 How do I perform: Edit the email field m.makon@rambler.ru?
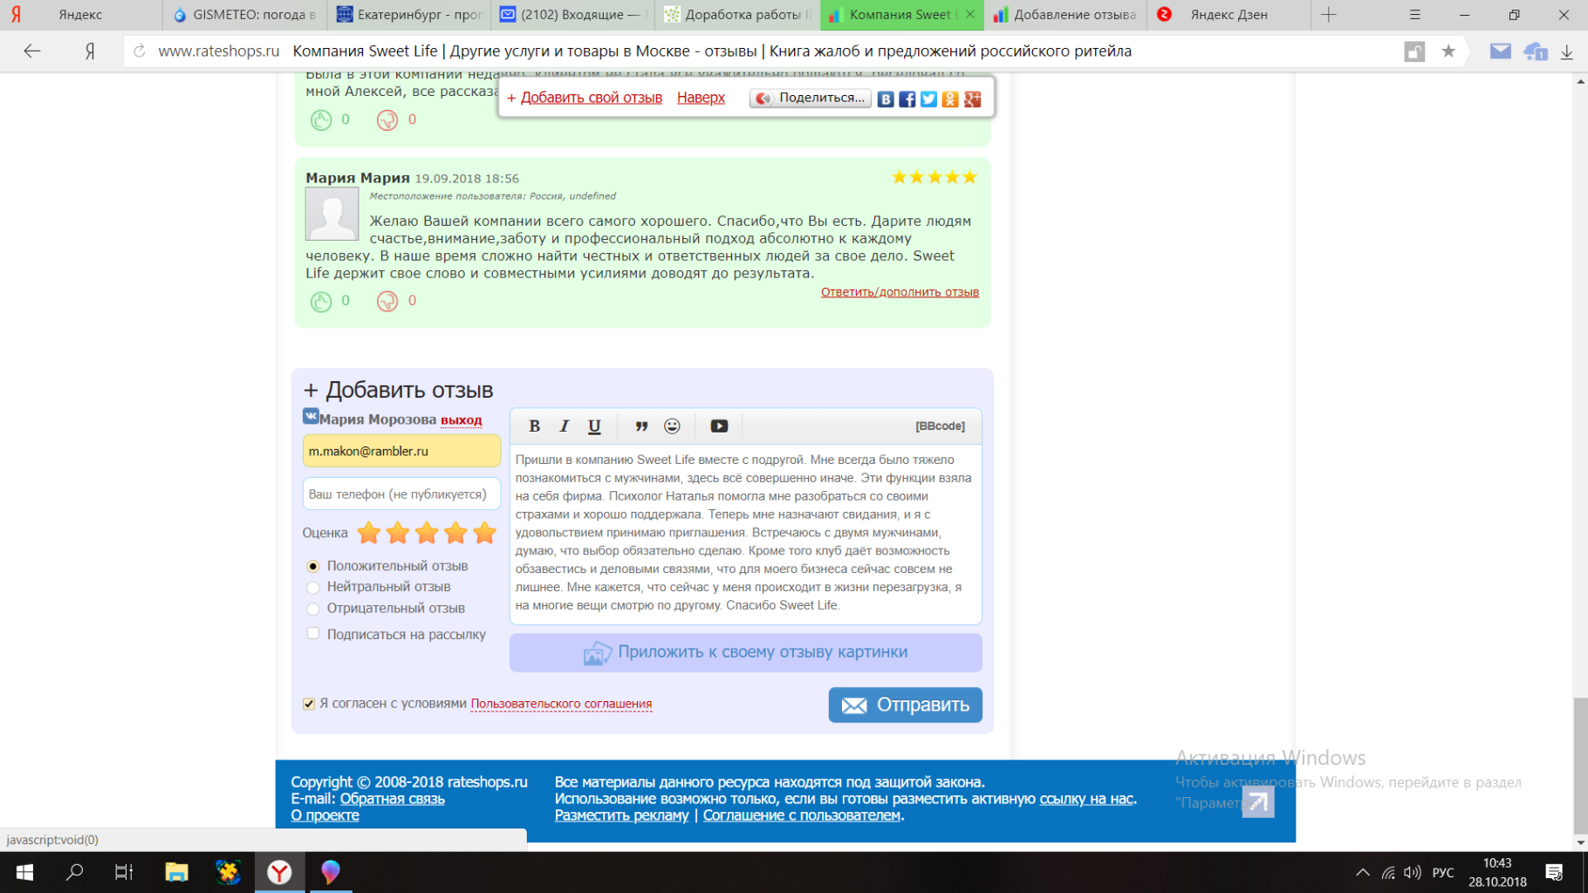(x=401, y=451)
